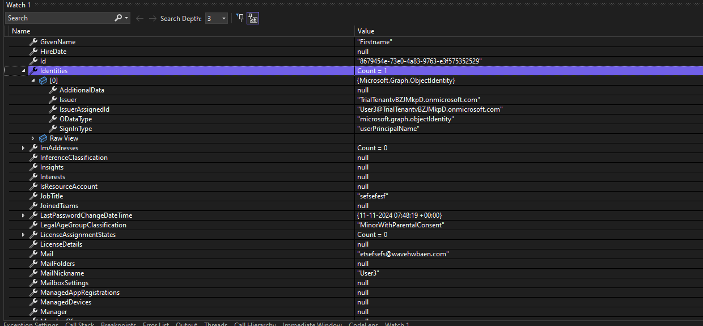Click inside the Search input field
The height and width of the screenshot is (326, 703).
(60, 18)
